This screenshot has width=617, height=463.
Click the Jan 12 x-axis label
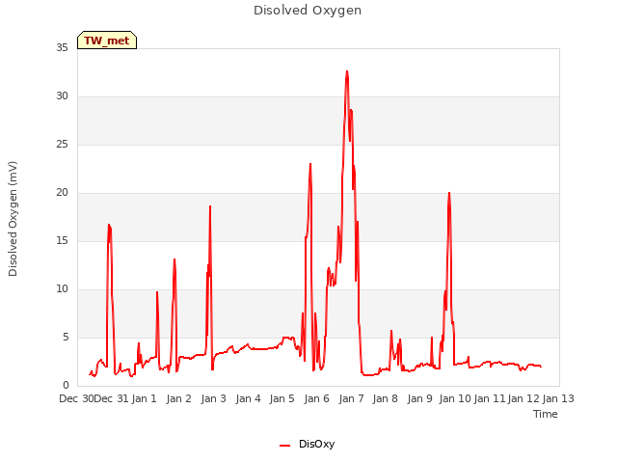pos(523,398)
